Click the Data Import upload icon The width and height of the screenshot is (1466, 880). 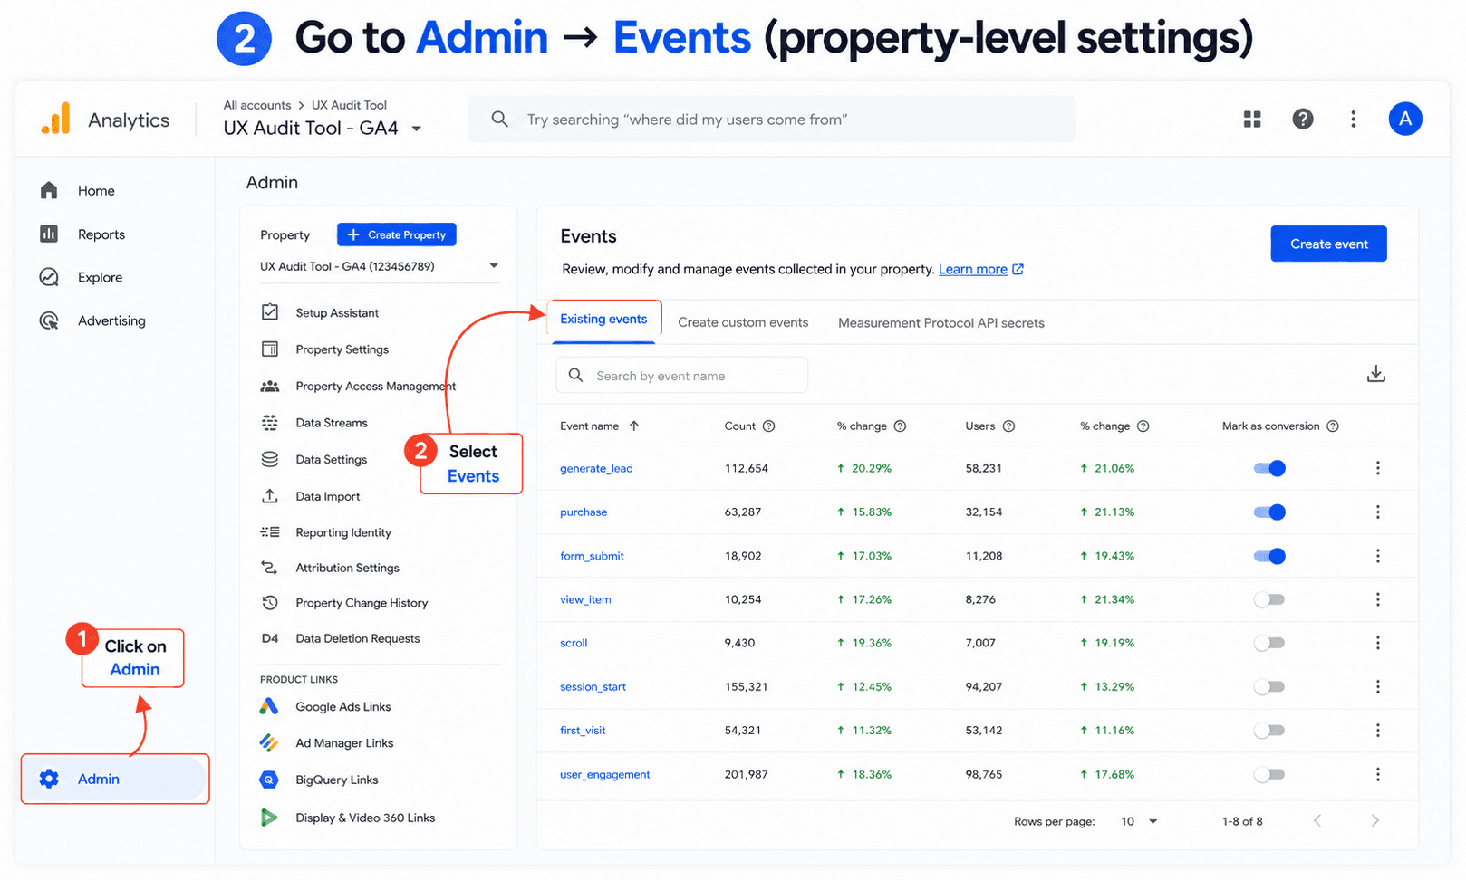tap(270, 496)
